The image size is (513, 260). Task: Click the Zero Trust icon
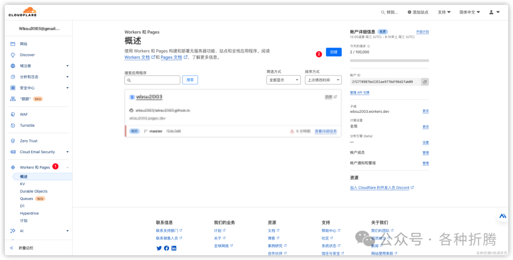click(13, 141)
